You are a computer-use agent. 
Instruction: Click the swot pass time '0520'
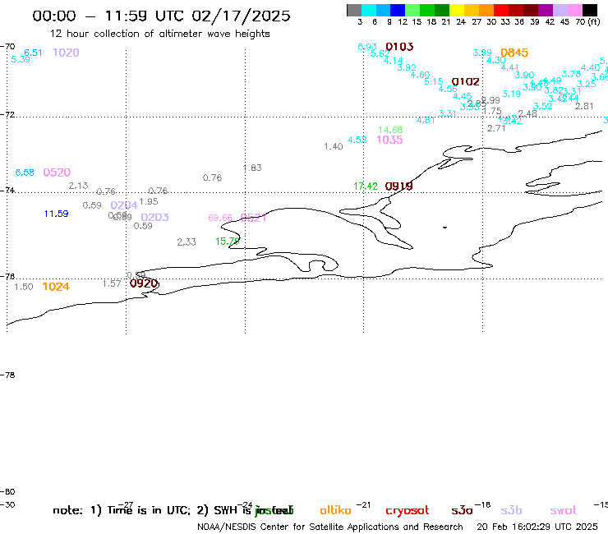pyautogui.click(x=57, y=173)
